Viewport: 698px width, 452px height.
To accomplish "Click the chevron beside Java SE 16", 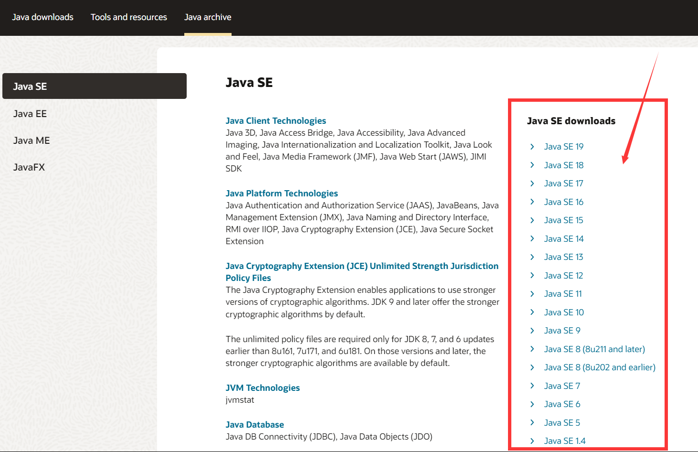I will [532, 202].
